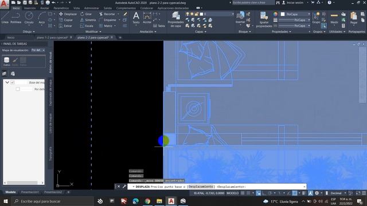Click the workspace gear icon in status bar

tap(317, 193)
